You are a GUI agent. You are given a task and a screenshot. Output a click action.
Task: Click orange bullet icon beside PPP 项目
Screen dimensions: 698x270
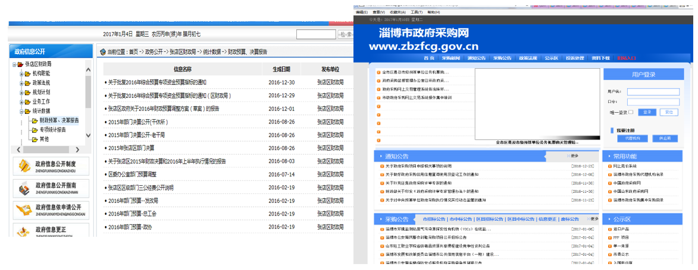click(609, 237)
